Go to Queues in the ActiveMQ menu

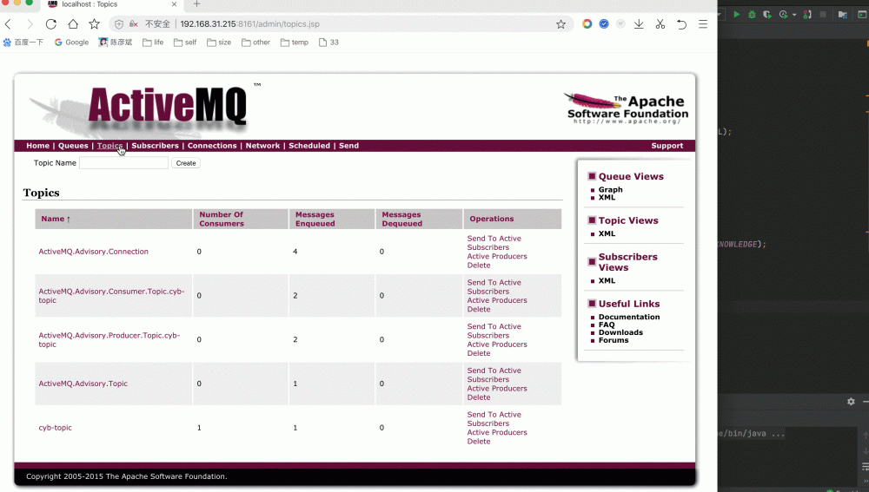(73, 146)
